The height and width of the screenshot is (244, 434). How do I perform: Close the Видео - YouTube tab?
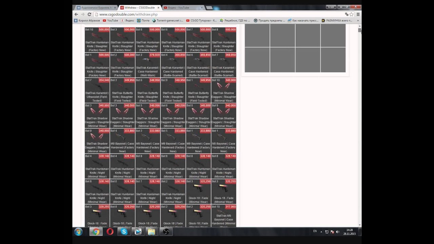pos(201,7)
